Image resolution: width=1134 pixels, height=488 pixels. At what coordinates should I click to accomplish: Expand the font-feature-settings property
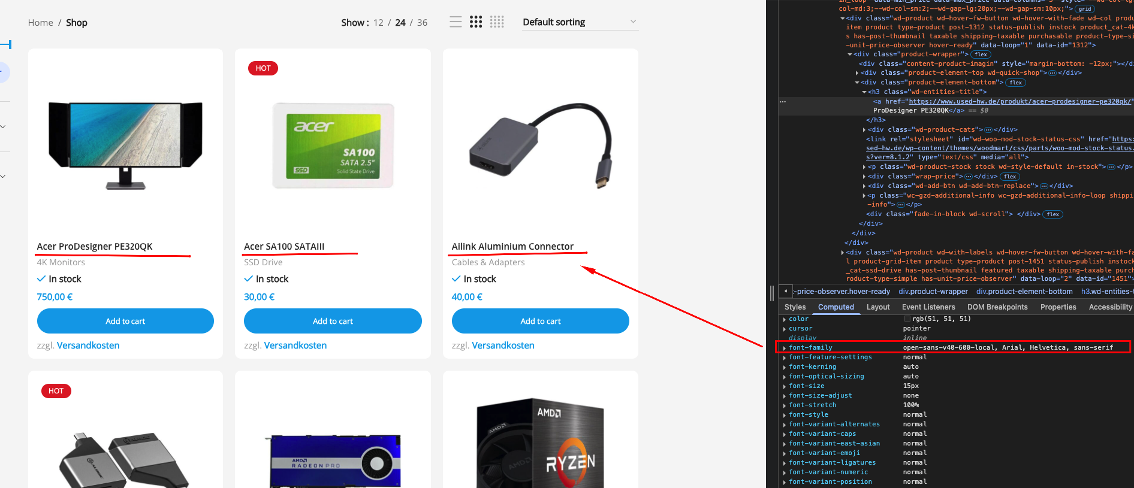coord(784,357)
